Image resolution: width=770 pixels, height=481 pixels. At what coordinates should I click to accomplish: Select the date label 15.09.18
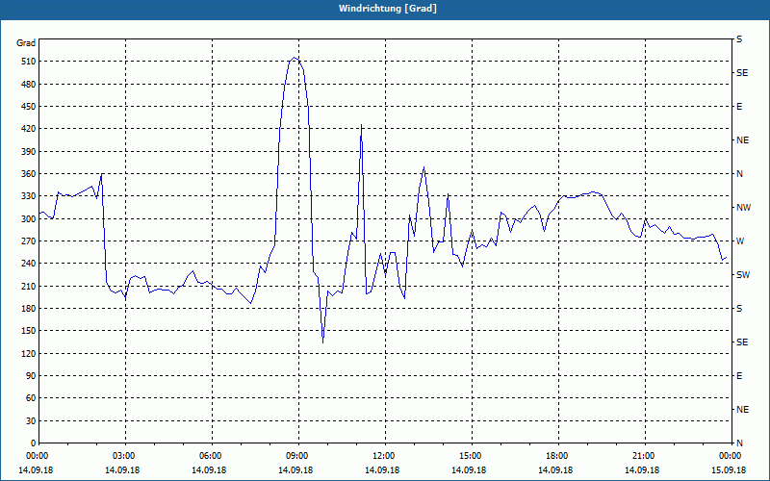click(x=729, y=470)
